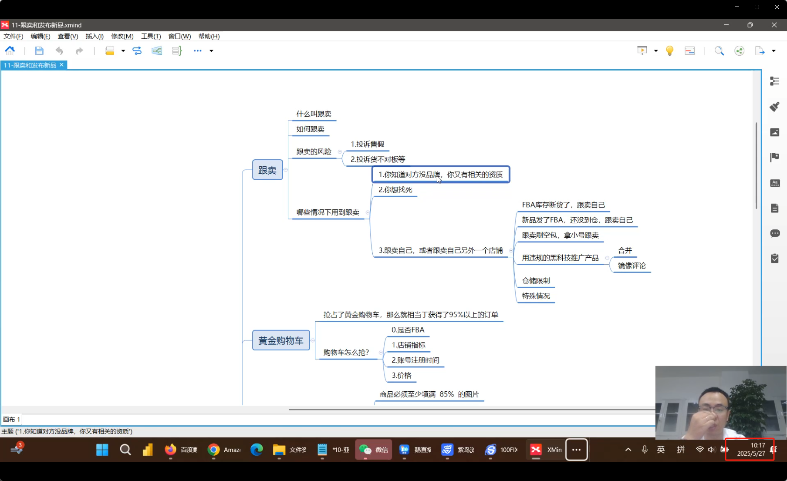Screen dimensions: 787x481
Task: Open the Comments panel in sidebar
Action: tap(774, 234)
